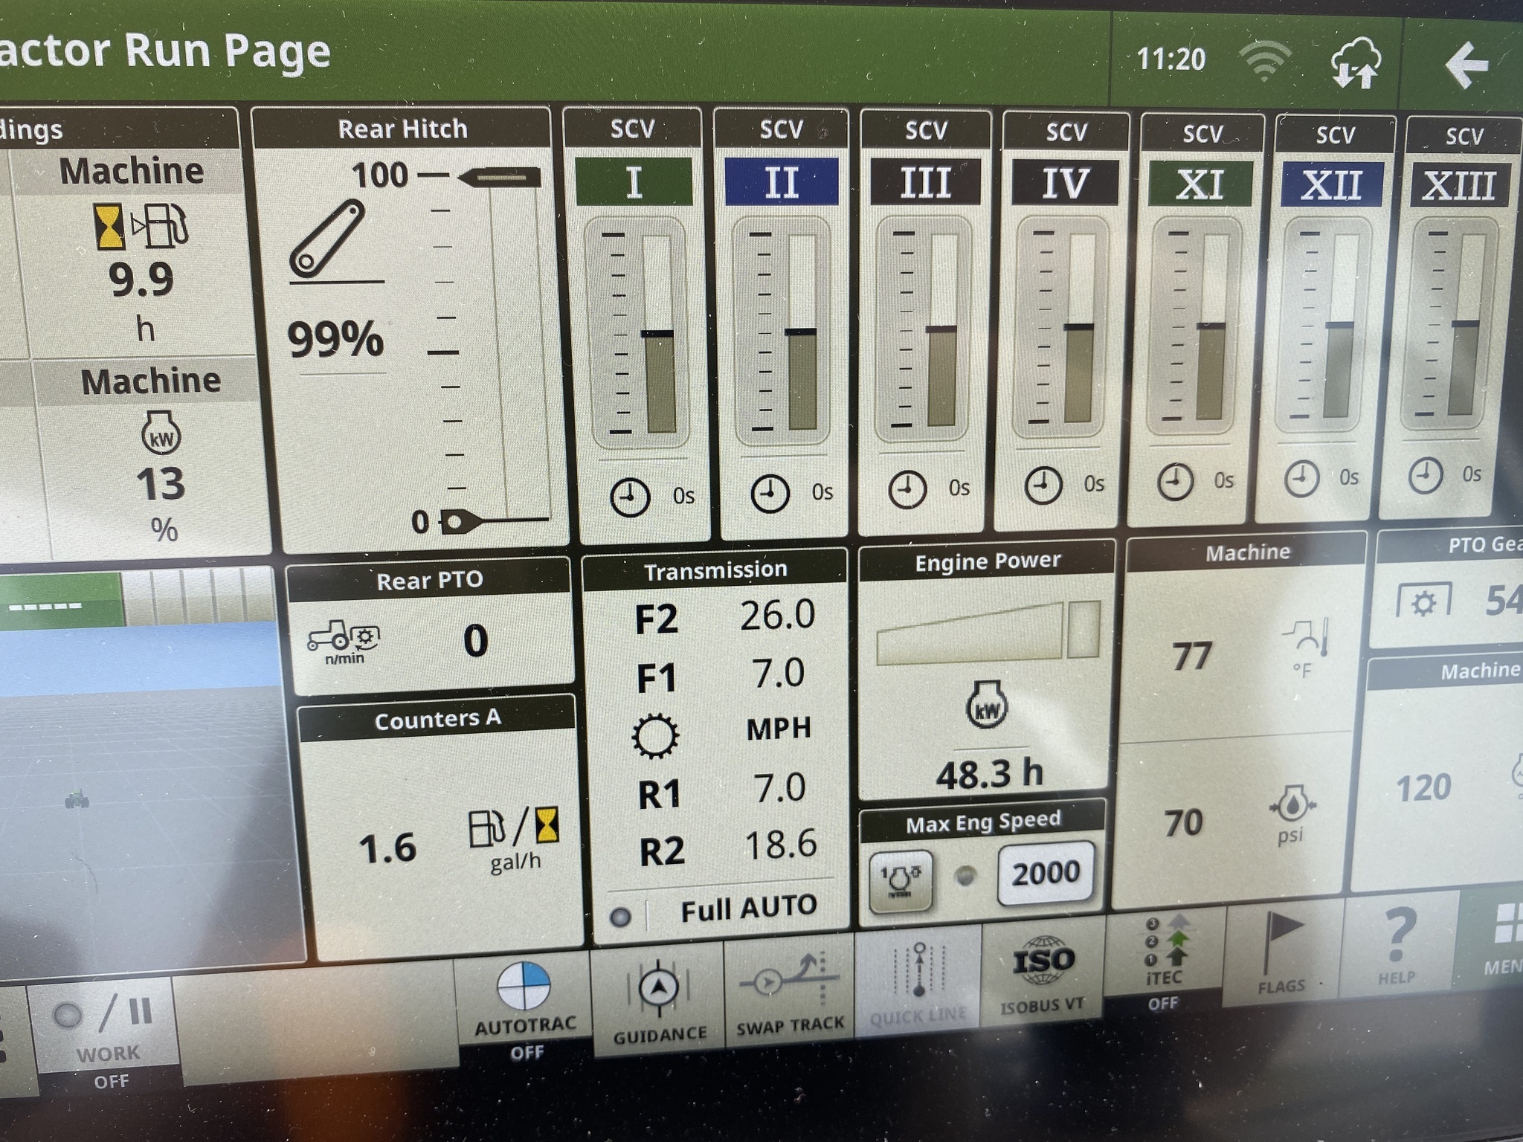1523x1142 pixels.
Task: Adjust Rear Hitch 100 upper limit marker
Action: [x=500, y=178]
